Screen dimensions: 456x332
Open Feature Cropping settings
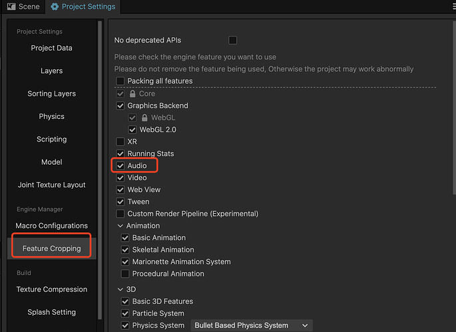point(51,248)
